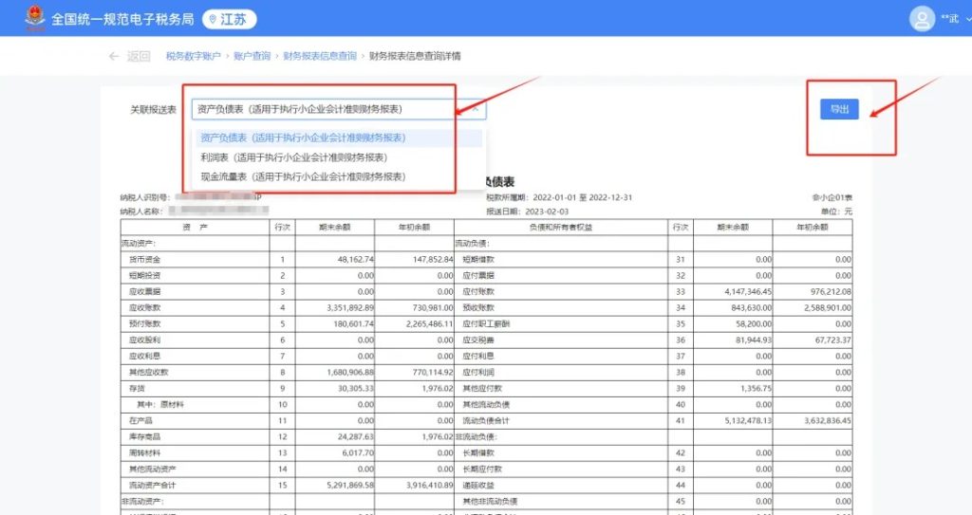This screenshot has height=515, width=972.
Task: Click the 导出 export button
Action: 839,109
